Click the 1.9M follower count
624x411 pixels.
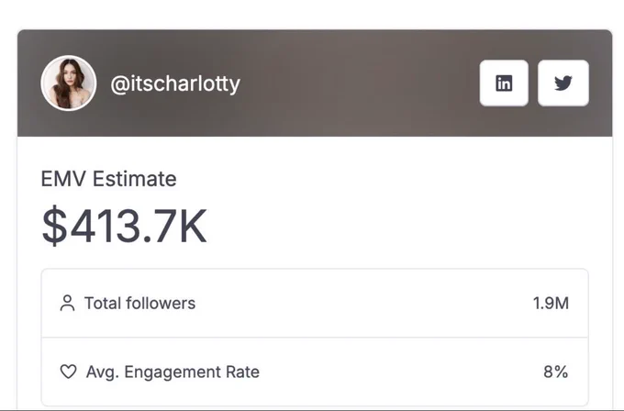pyautogui.click(x=551, y=303)
